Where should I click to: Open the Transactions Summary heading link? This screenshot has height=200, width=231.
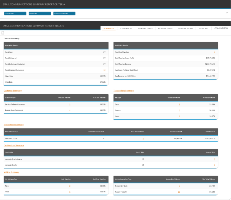point(124,91)
